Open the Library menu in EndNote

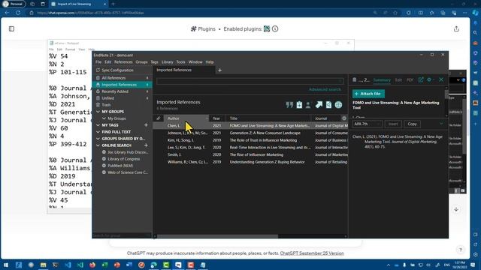[x=167, y=61]
